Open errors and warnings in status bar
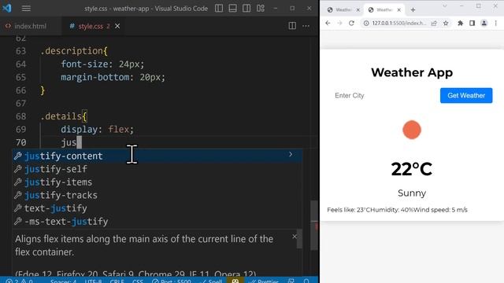The image size is (504, 283). click(19, 281)
